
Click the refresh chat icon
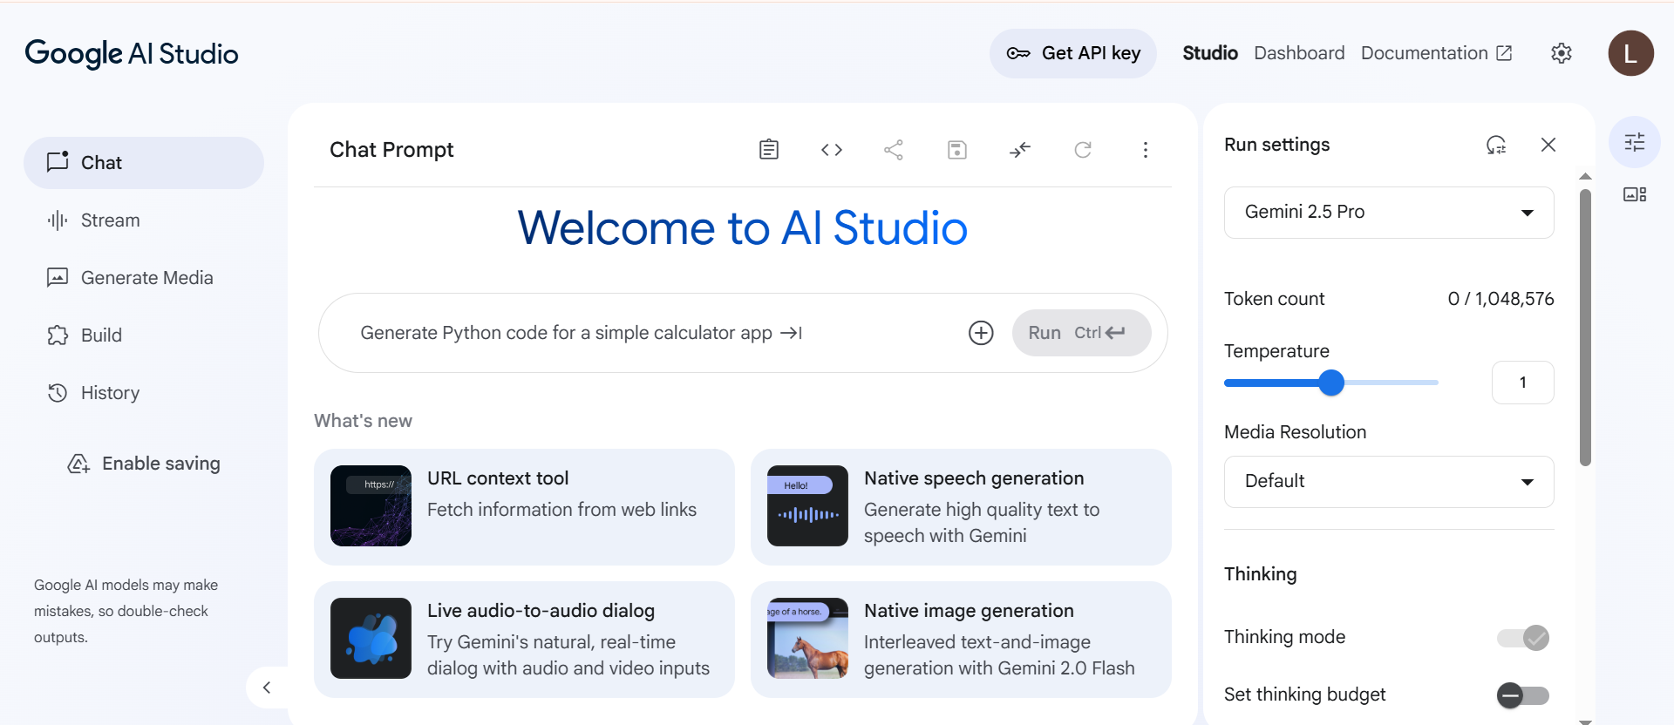click(1083, 150)
